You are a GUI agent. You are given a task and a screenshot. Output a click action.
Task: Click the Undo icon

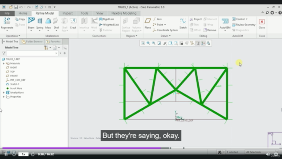[21, 7]
